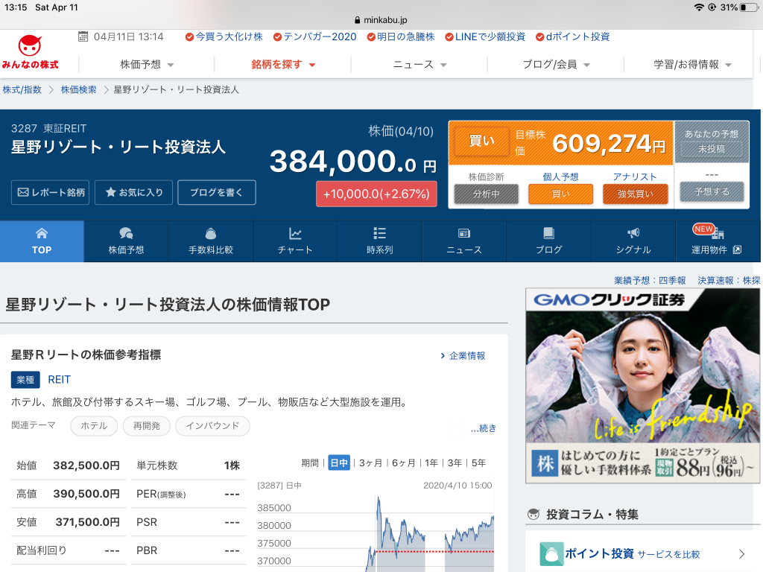Expand description with ...続き link
Image resolution: width=763 pixels, height=572 pixels.
tap(483, 428)
